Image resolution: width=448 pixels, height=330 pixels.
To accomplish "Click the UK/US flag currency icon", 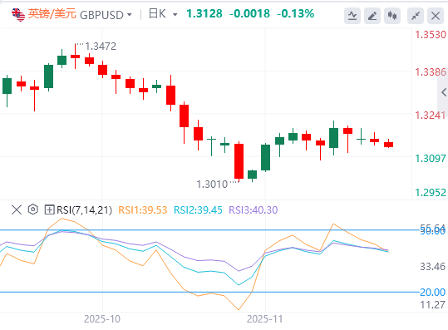I will (18, 15).
